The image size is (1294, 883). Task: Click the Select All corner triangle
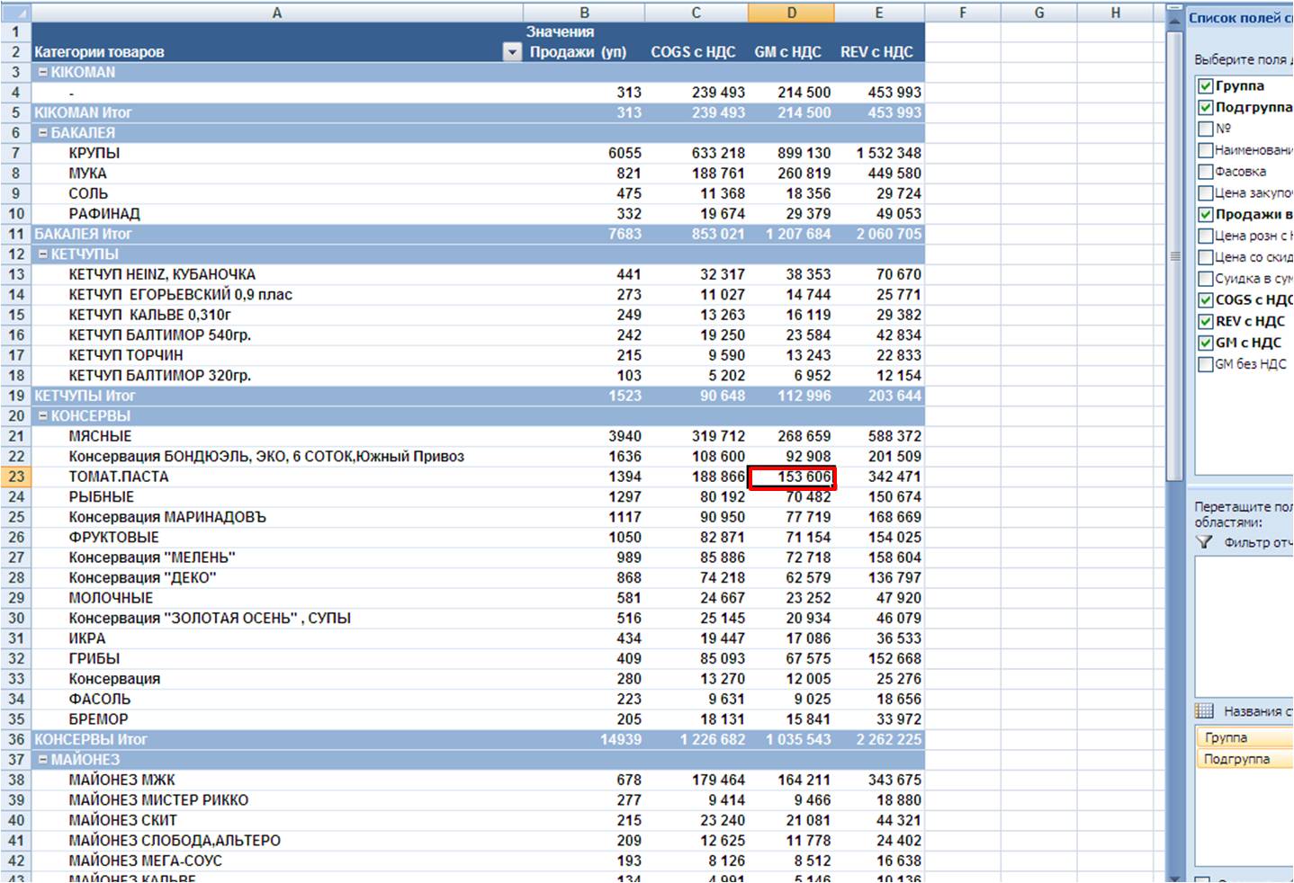coord(16,13)
